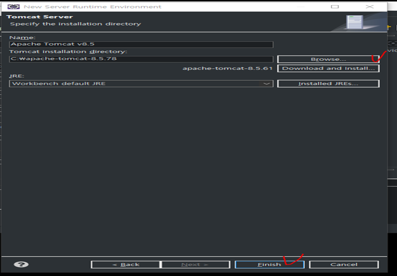This screenshot has width=397, height=276.
Task: Open Installed JREs... settings
Action: [x=328, y=84]
